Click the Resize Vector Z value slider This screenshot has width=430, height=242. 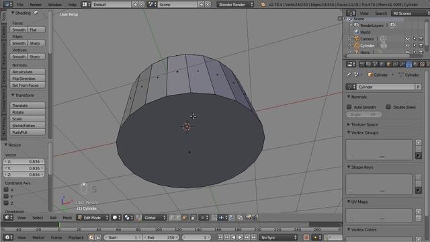24,175
